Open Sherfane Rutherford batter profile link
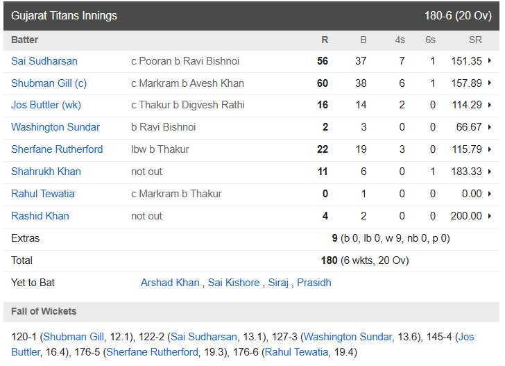The height and width of the screenshot is (366, 505). (57, 149)
